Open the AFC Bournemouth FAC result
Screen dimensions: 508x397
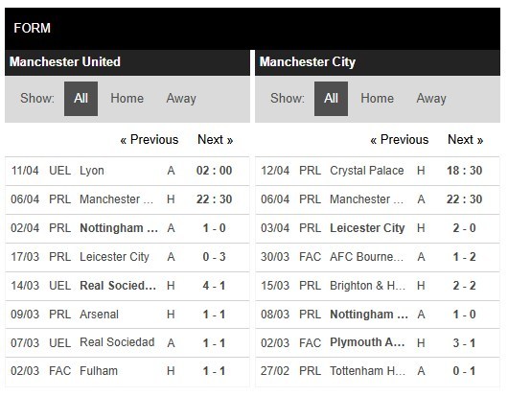tap(378, 257)
